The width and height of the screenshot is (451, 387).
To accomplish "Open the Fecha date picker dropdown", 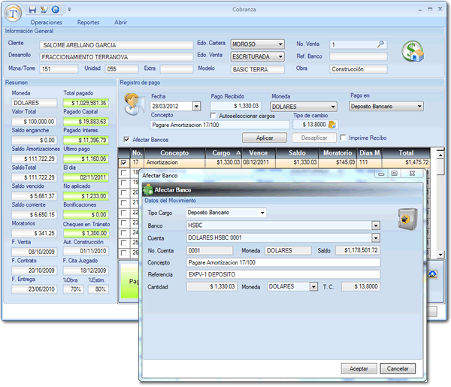I will tap(196, 106).
